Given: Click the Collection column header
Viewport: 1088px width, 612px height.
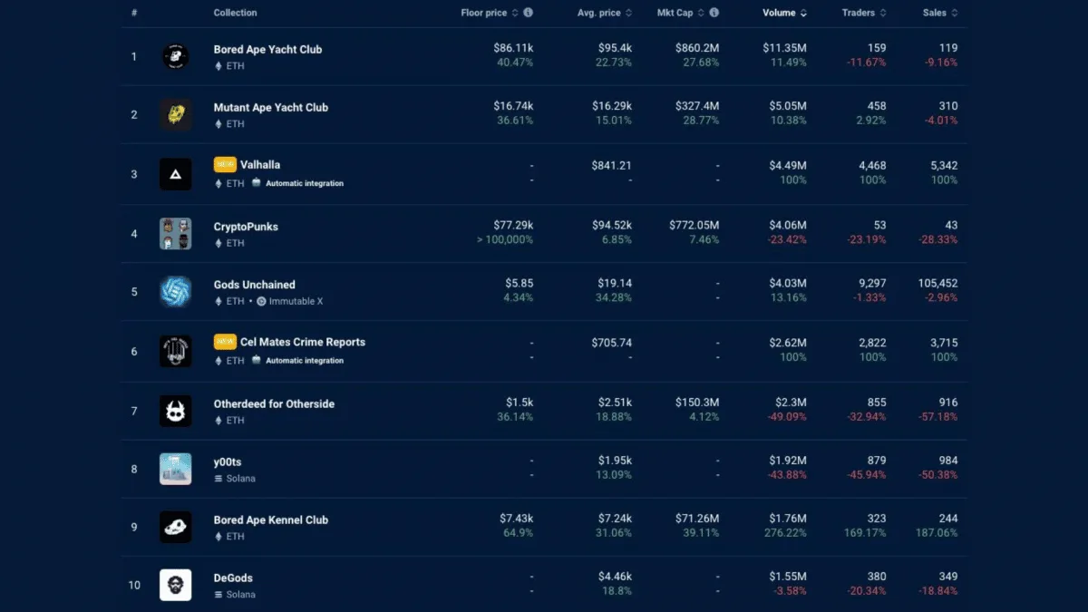Looking at the screenshot, I should (x=235, y=13).
